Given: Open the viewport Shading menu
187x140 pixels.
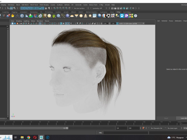Looking at the screenshot, I should (19, 21).
